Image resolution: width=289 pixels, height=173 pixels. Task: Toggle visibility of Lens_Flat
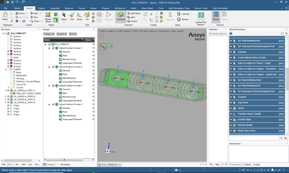point(11,85)
